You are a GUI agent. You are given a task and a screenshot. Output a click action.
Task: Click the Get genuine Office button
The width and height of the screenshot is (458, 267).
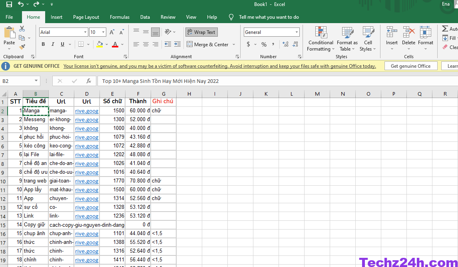tap(411, 66)
